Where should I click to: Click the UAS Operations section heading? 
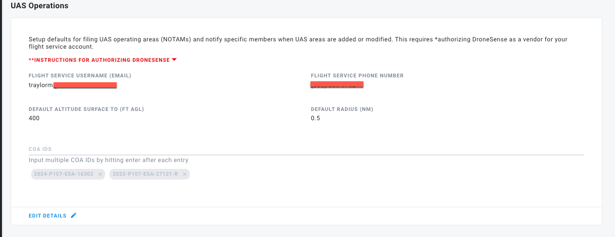39,6
